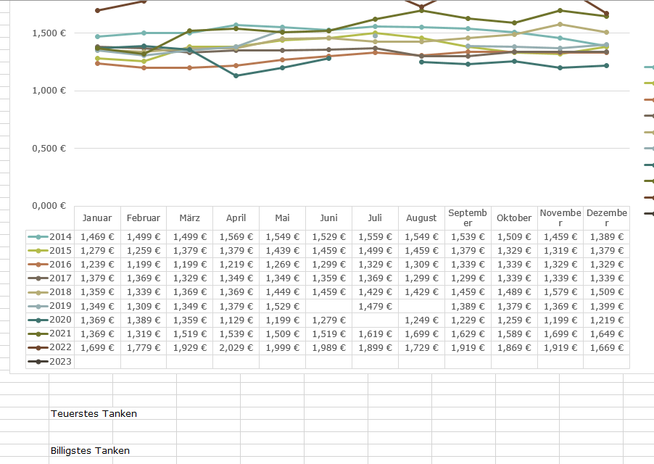Screen dimensions: 654x464
Task: Click the 1,669 € value for Dezember 2022
Action: coord(606,347)
